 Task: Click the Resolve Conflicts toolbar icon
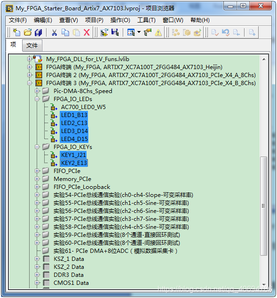[x=148, y=32]
